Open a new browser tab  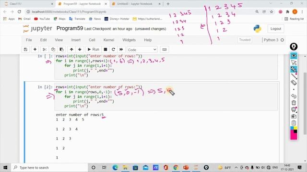168,4
